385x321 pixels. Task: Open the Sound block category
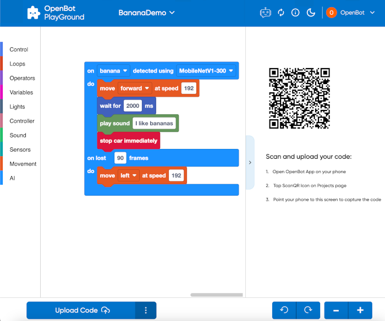click(18, 135)
